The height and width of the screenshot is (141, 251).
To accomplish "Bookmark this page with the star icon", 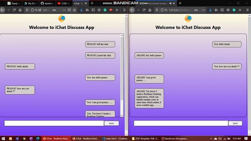I will pos(75,10).
